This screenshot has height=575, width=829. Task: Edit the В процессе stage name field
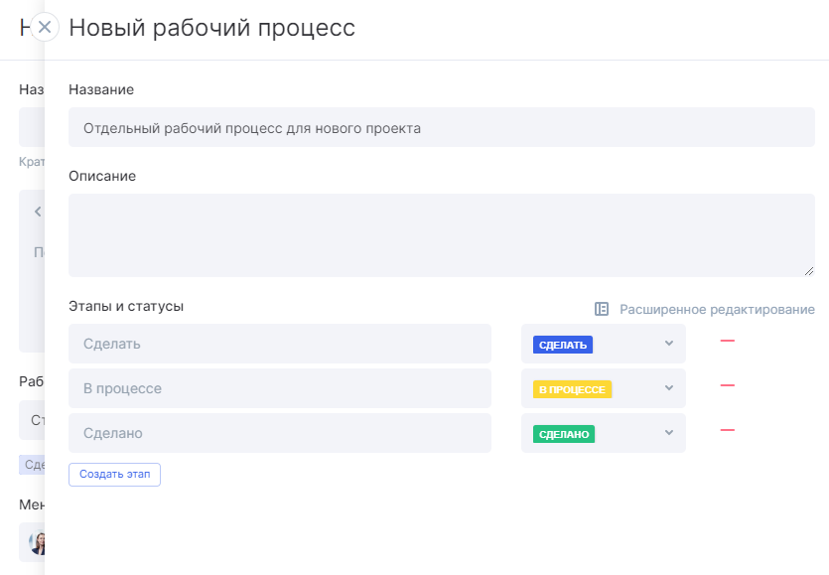[x=280, y=388]
